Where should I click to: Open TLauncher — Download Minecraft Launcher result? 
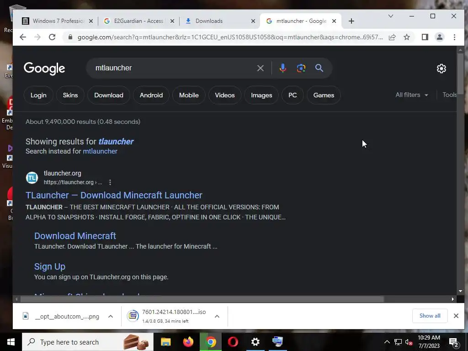(x=114, y=195)
